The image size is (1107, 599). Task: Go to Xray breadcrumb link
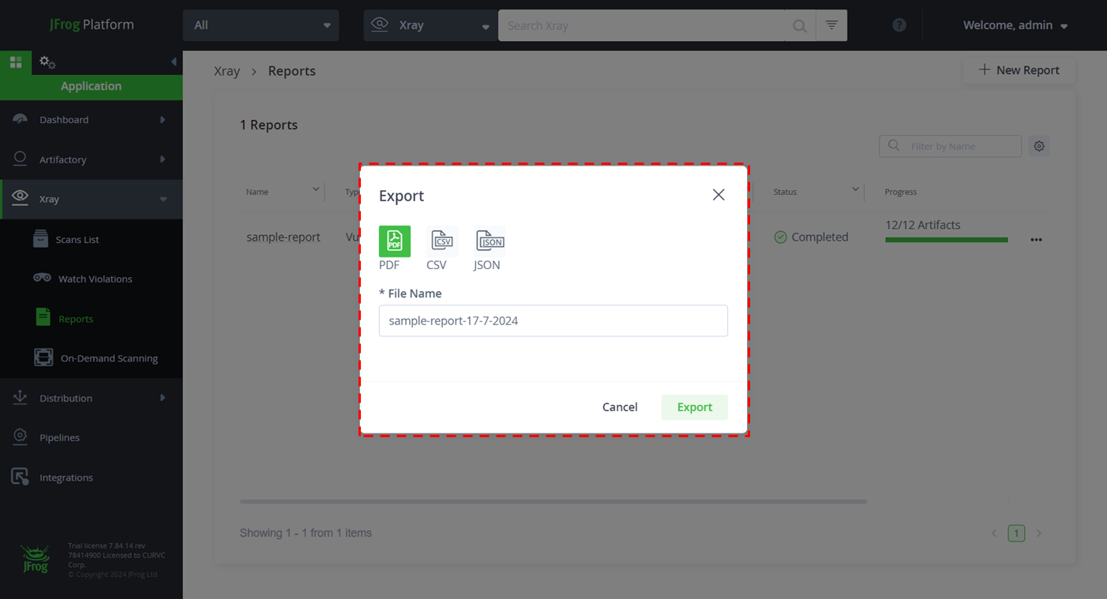pyautogui.click(x=227, y=71)
